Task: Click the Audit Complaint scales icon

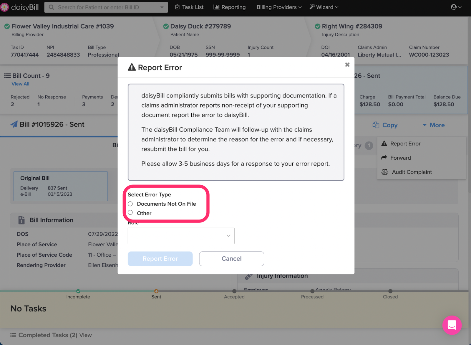Action: [385, 172]
